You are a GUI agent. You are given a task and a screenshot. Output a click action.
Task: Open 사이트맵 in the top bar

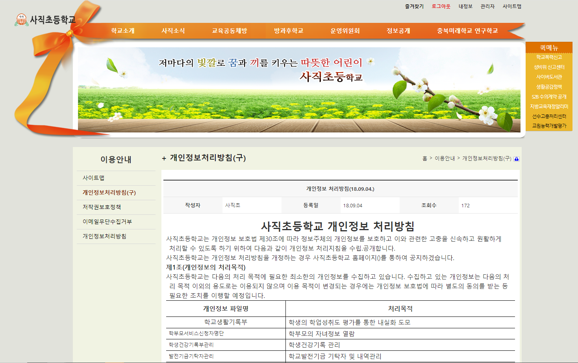pyautogui.click(x=512, y=6)
